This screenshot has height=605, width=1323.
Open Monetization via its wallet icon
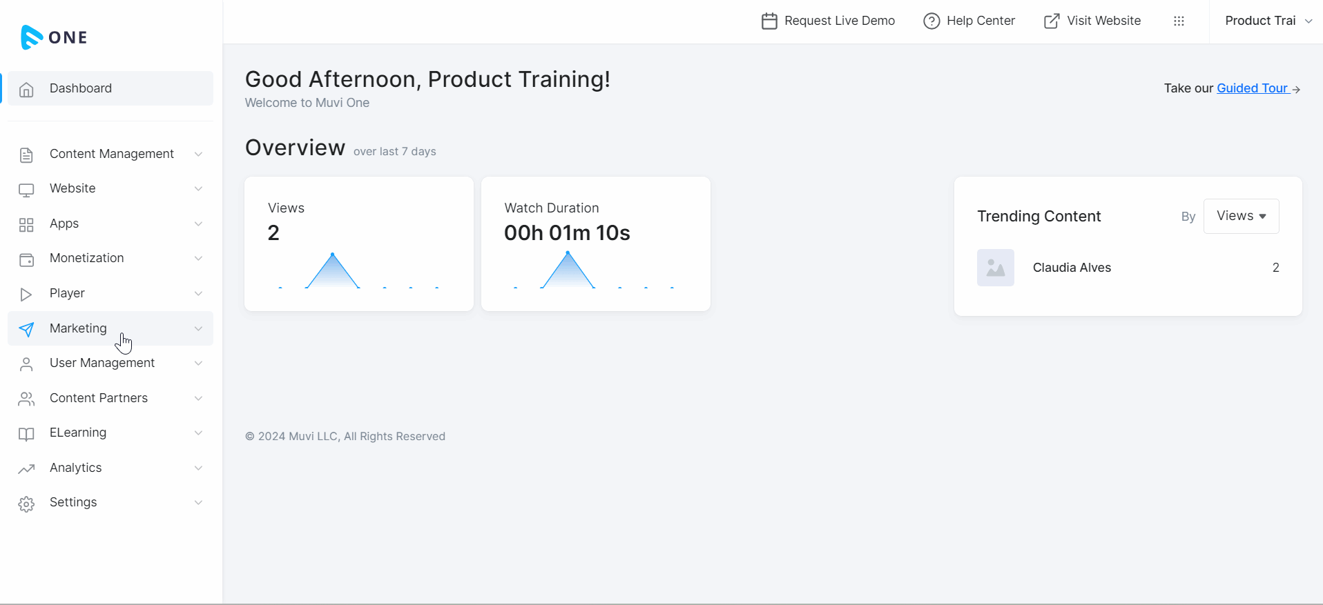(x=26, y=259)
